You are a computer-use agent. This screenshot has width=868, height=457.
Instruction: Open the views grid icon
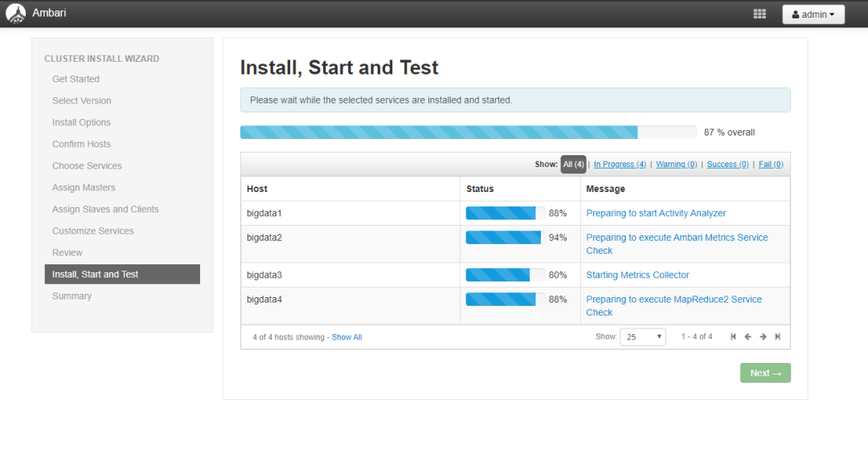(x=759, y=14)
